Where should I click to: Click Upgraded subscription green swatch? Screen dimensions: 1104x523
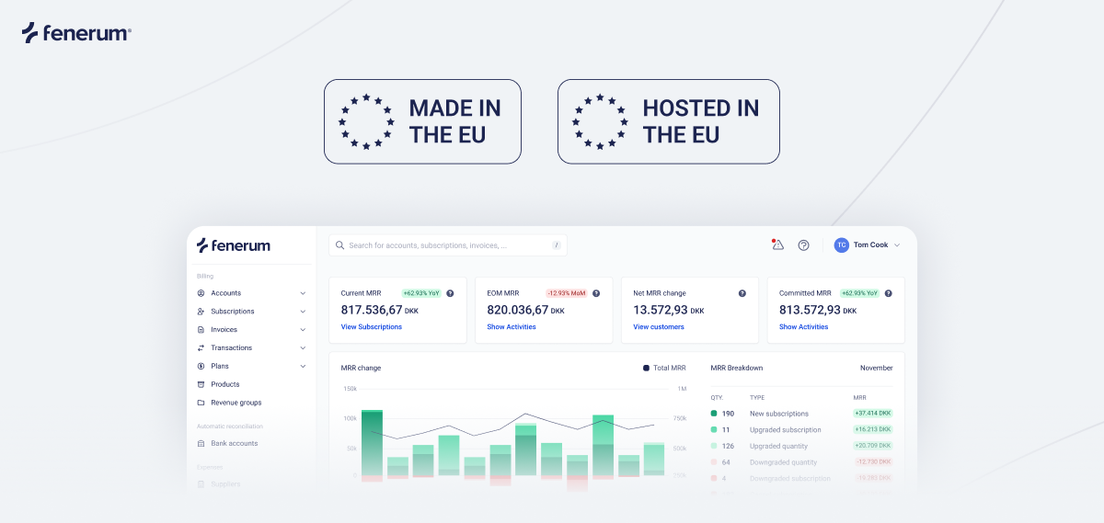pos(715,429)
